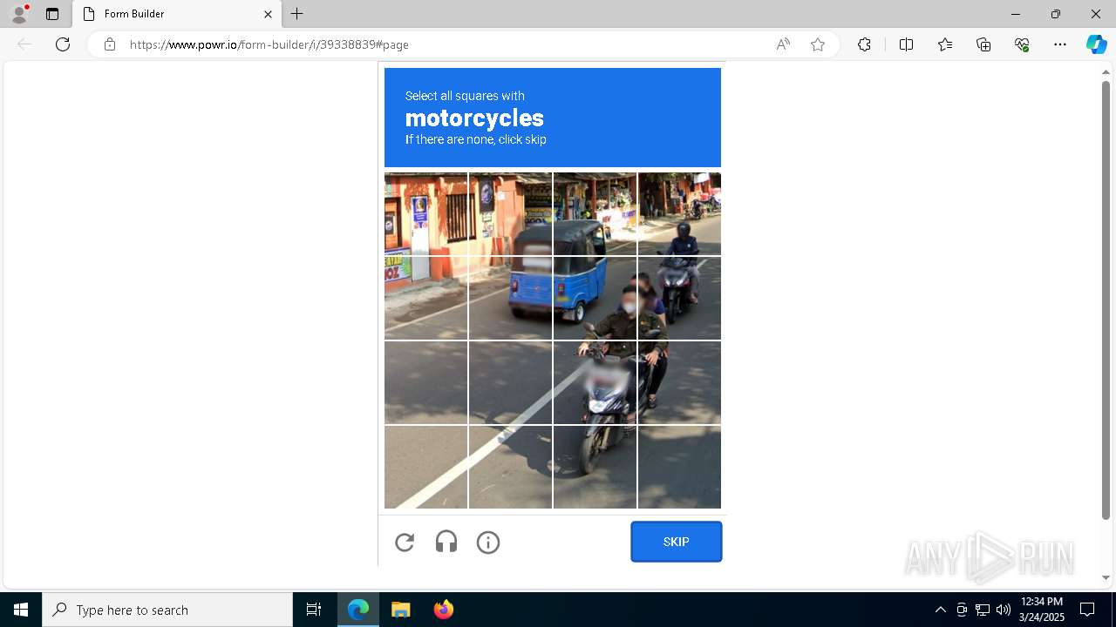Open Microsoft Edge from the taskbar

pos(358,610)
